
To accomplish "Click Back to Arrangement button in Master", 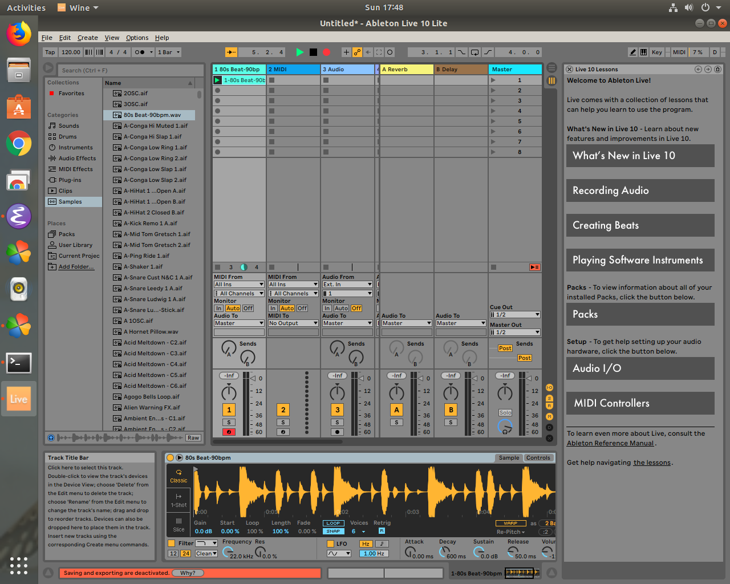I will point(534,267).
